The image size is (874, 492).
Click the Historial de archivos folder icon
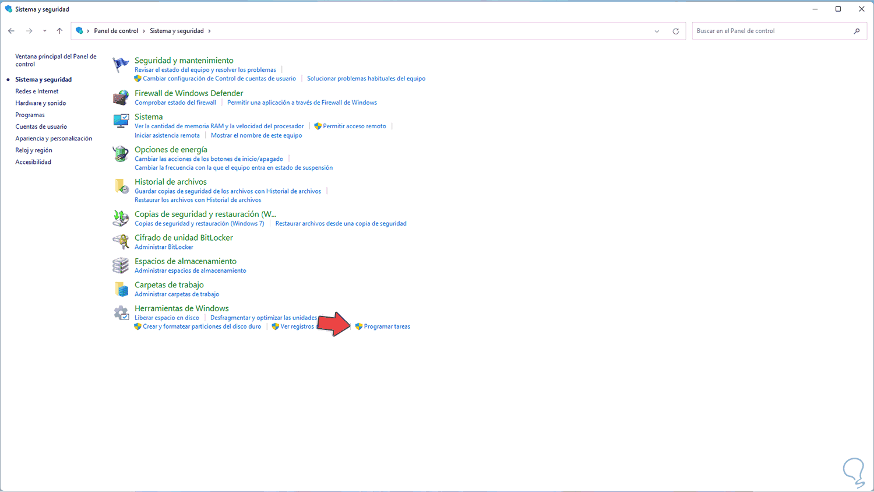(x=121, y=185)
